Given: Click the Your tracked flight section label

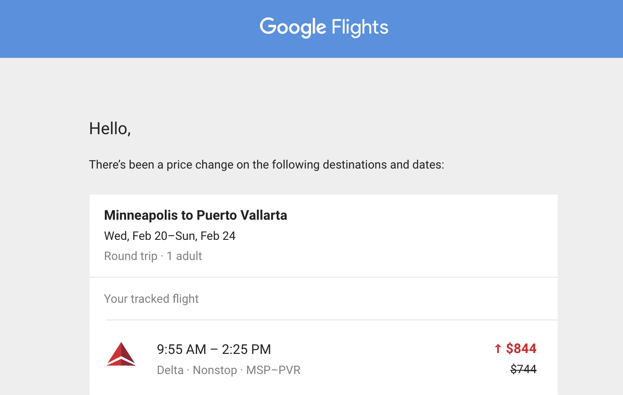Looking at the screenshot, I should coord(151,299).
